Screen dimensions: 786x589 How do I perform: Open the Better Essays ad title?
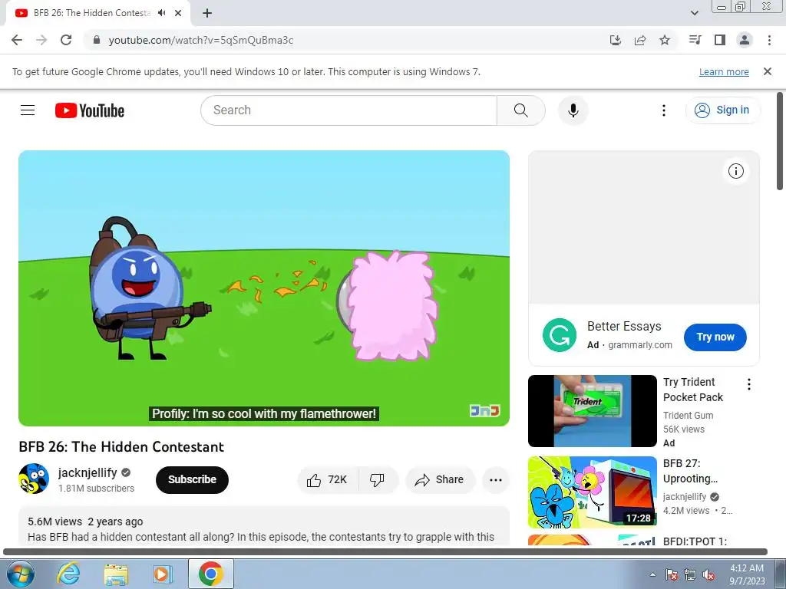pos(624,327)
